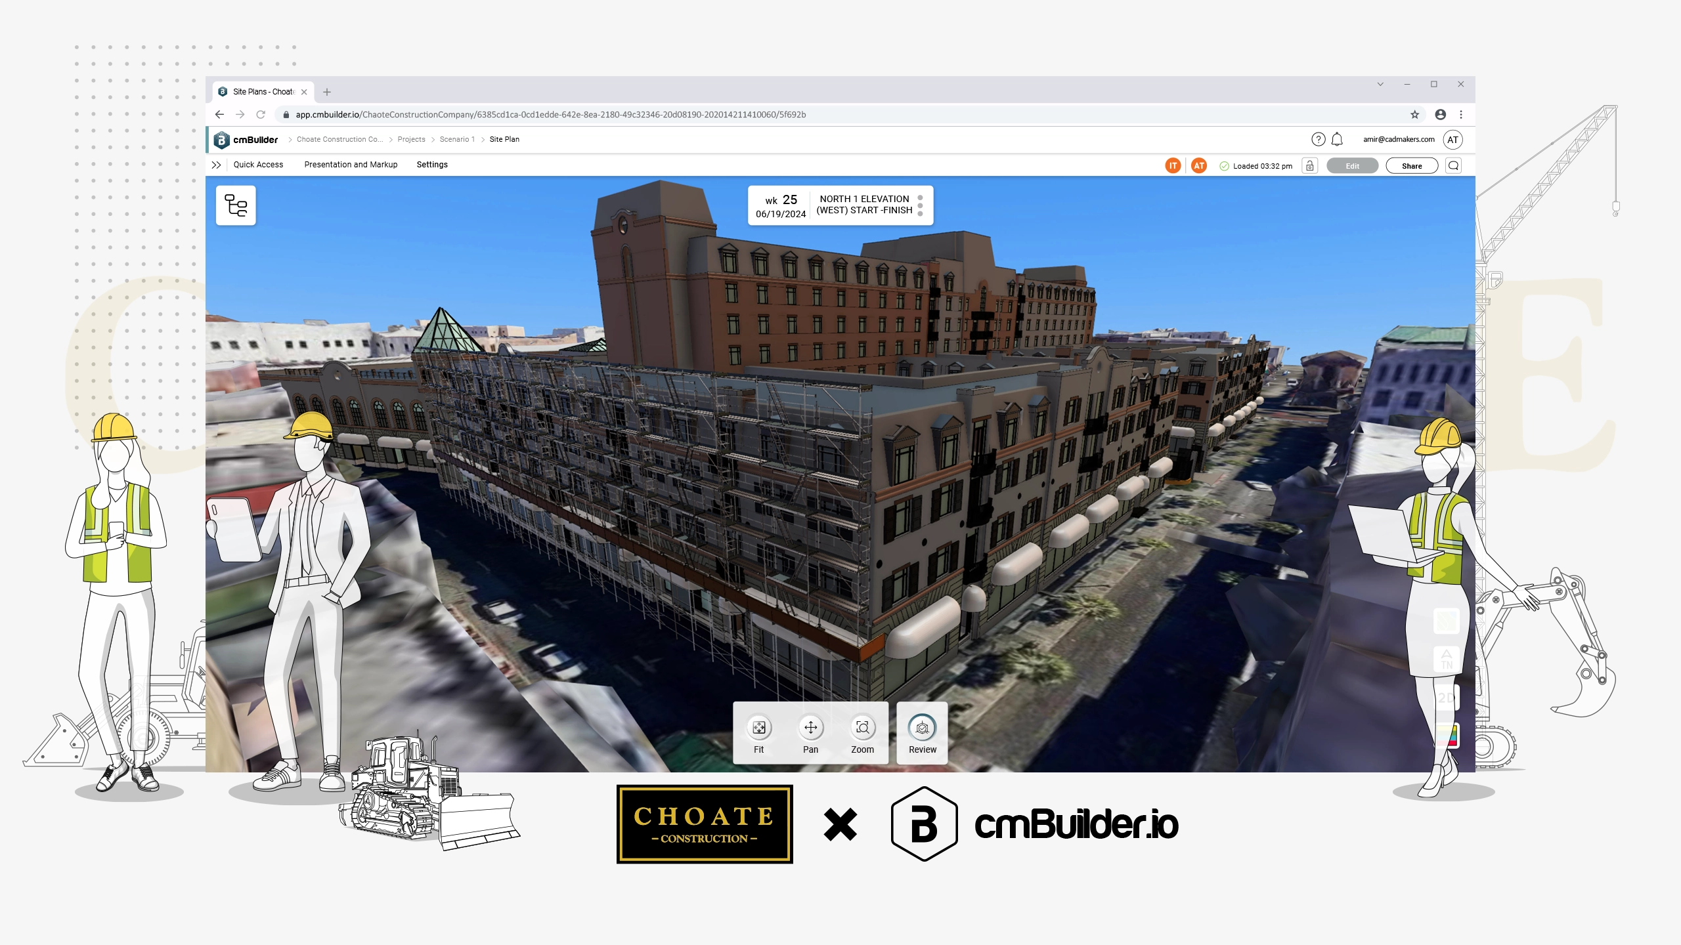Open the search magnifier in the toolbar
Screen dimensions: 1681x945
[x=1454, y=165]
